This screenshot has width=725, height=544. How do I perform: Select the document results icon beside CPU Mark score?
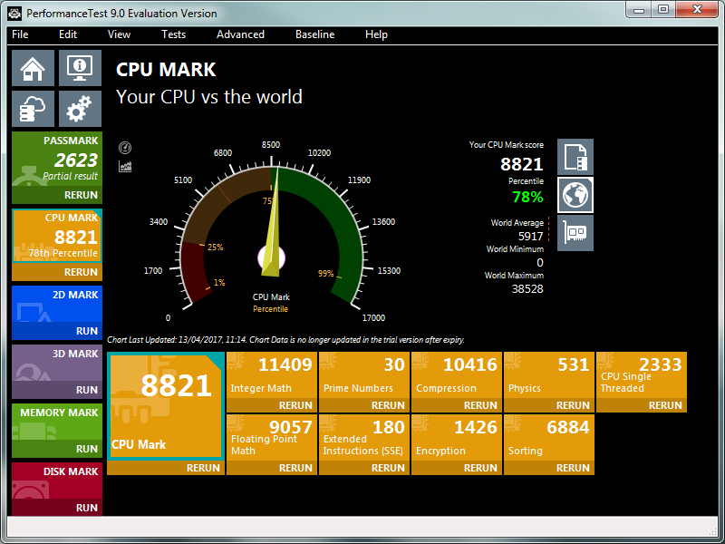pos(575,157)
